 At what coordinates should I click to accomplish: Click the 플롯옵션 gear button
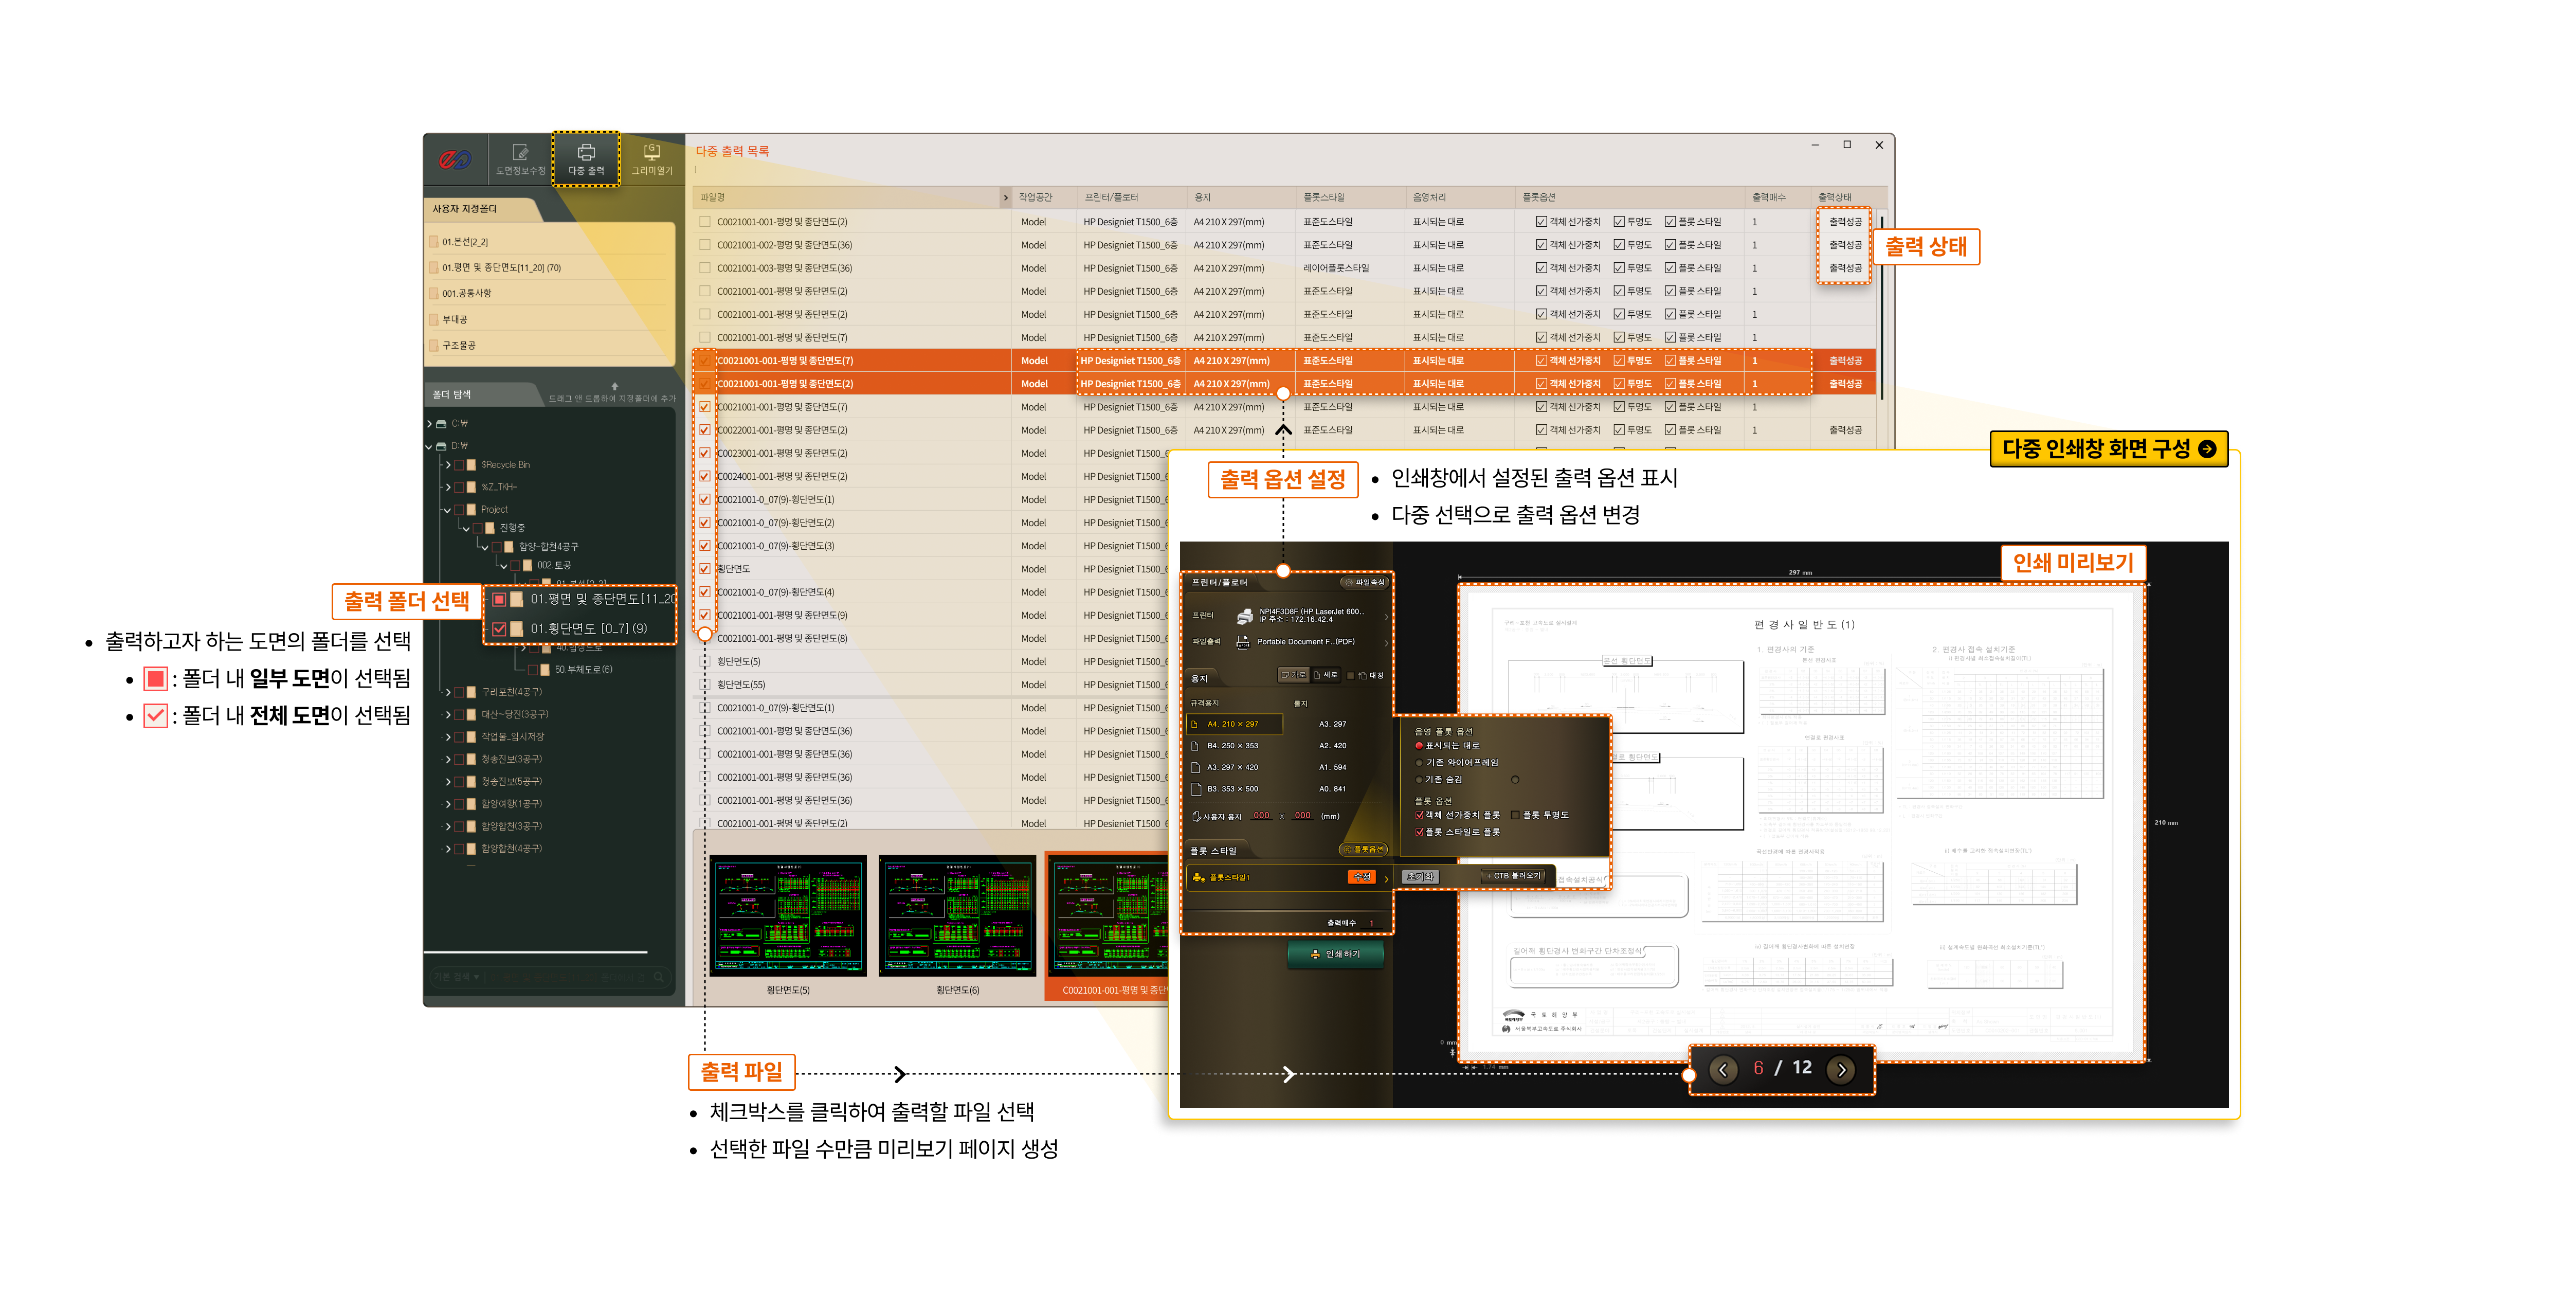(x=1363, y=849)
